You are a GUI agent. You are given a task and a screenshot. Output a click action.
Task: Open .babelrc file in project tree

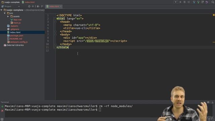(13, 26)
